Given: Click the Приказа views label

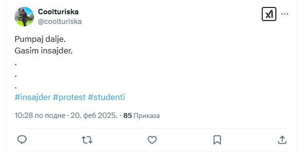Looking at the screenshot, I should coord(146,116).
